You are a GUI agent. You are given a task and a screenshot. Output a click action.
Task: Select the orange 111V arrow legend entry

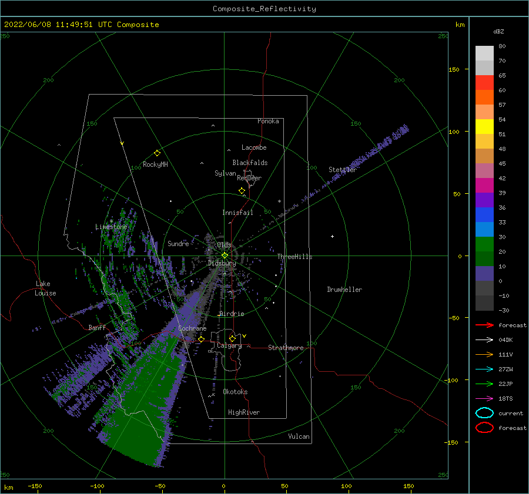(x=484, y=354)
